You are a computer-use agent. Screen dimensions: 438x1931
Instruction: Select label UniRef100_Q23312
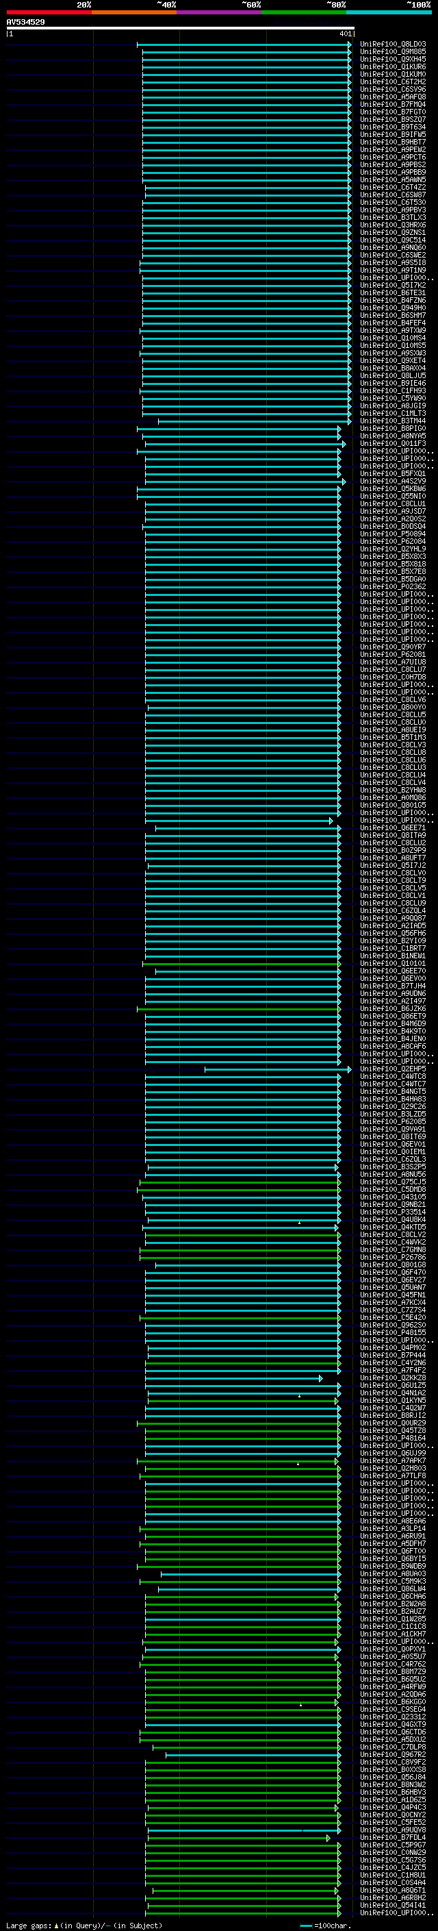(x=393, y=1718)
